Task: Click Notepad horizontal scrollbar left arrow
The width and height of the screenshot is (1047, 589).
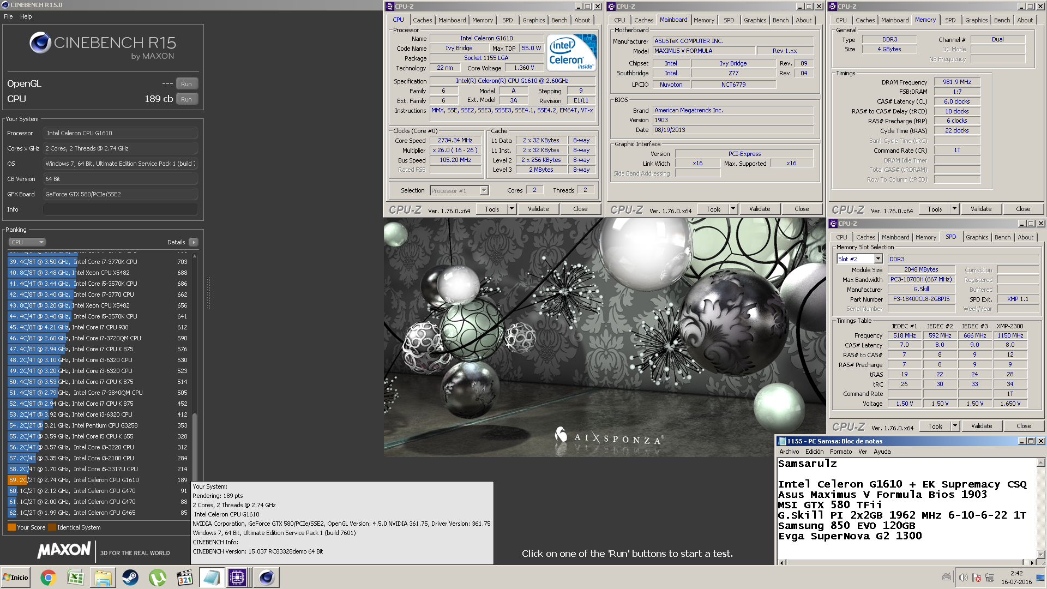Action: [781, 562]
